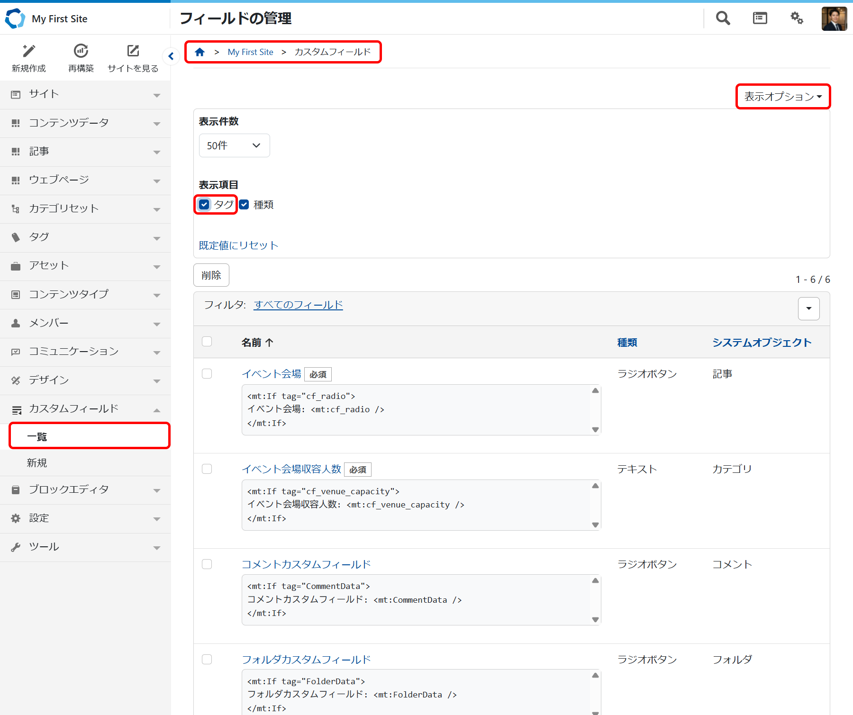Uncheck the タグ display item checkbox

tap(204, 204)
